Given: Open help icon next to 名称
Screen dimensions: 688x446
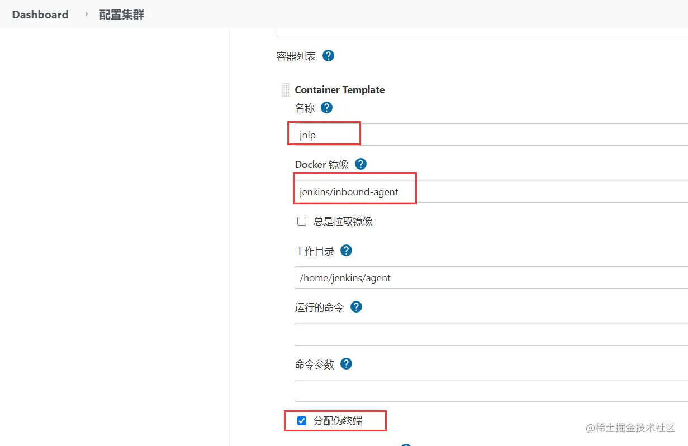Looking at the screenshot, I should (x=327, y=108).
